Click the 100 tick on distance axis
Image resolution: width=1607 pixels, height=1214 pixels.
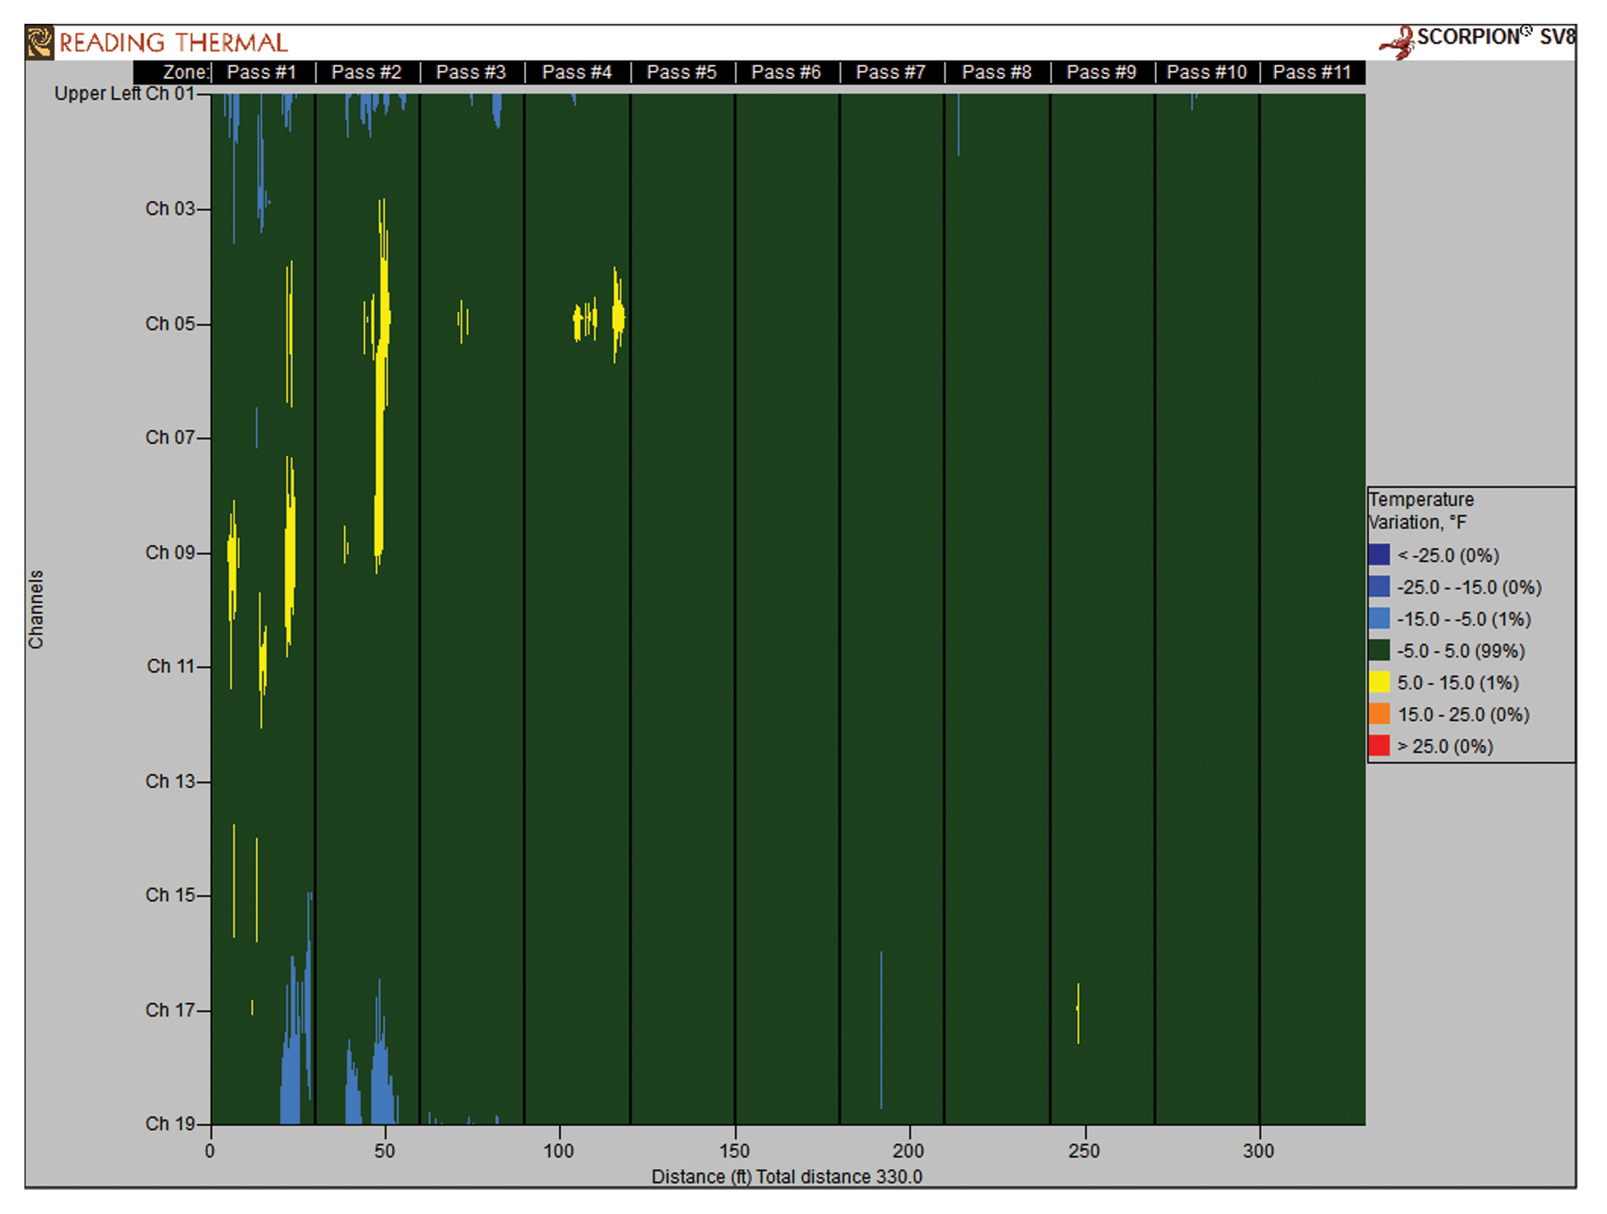click(558, 1151)
